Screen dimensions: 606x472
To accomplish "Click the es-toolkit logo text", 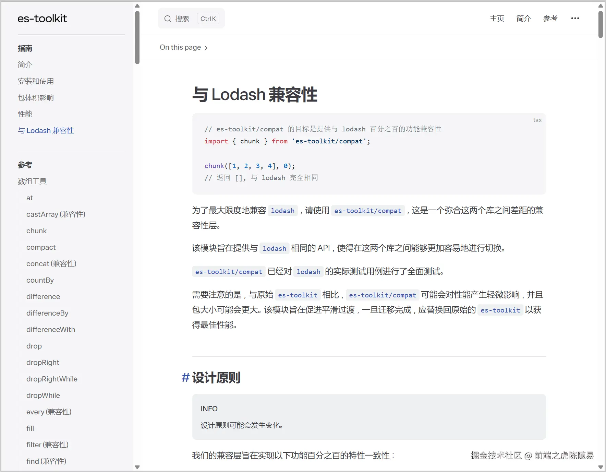I will tap(42, 19).
